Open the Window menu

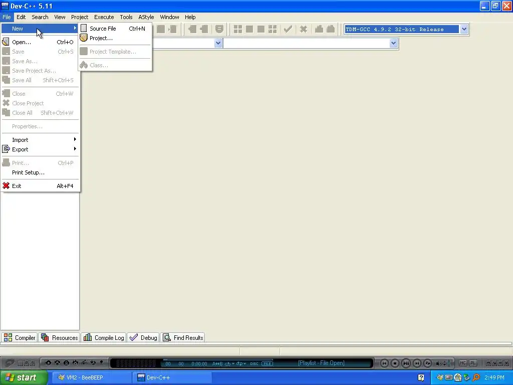point(169,17)
